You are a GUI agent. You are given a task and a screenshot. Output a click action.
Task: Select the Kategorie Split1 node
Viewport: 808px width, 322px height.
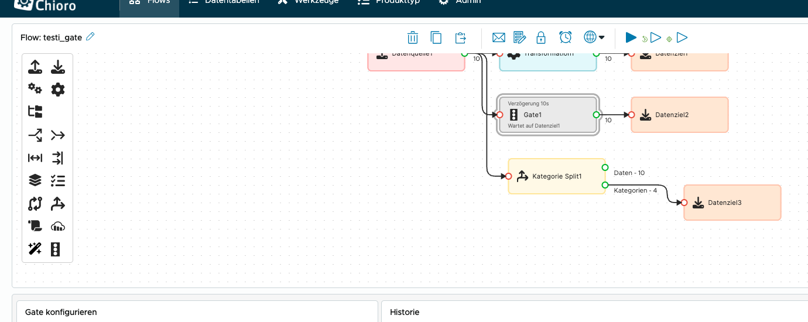tap(556, 176)
